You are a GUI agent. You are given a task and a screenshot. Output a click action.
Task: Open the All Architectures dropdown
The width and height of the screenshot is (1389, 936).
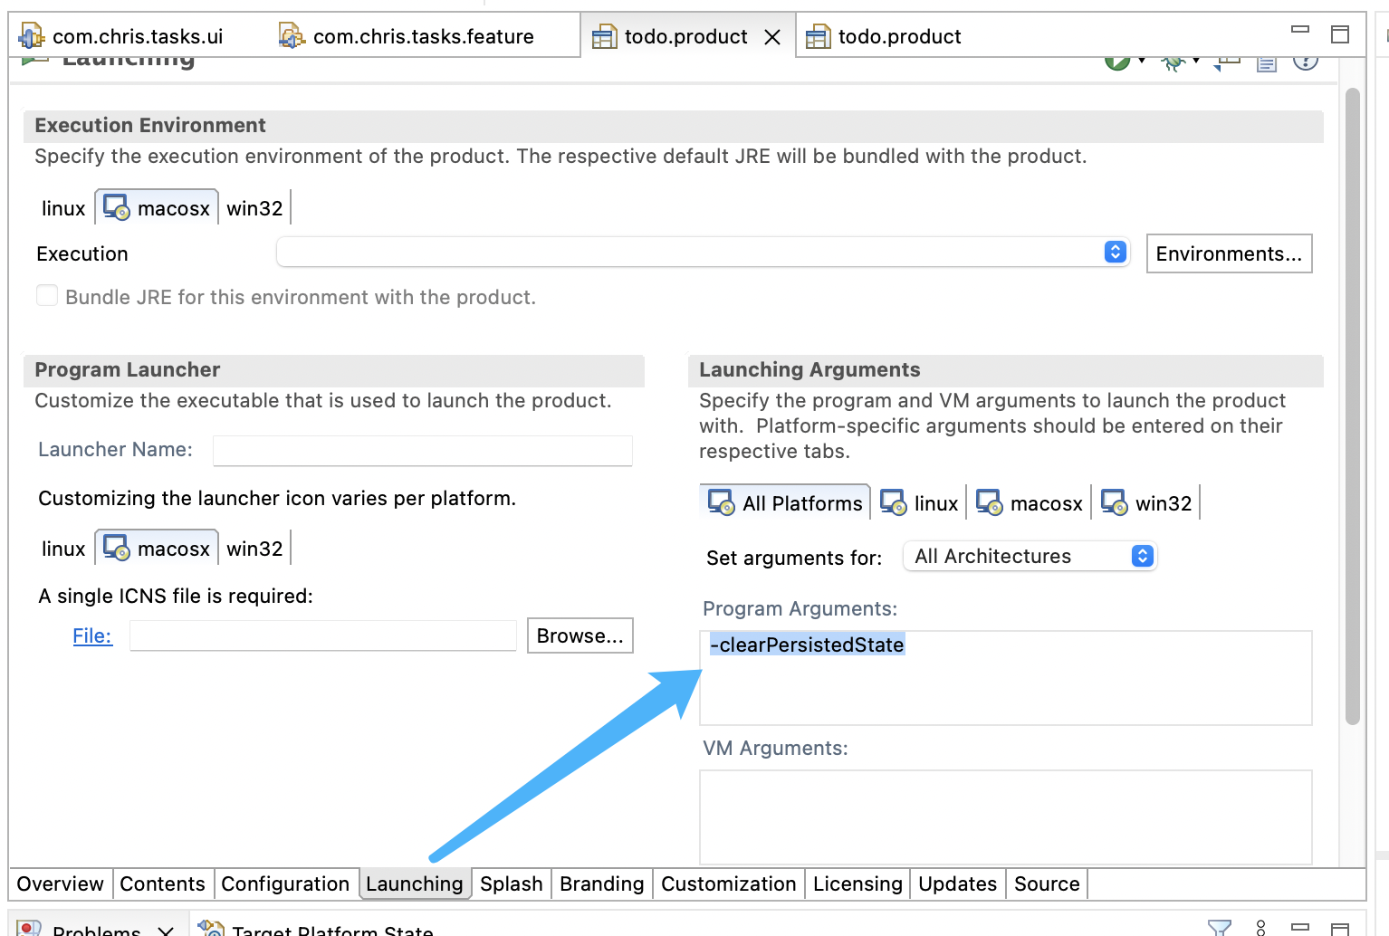(1030, 556)
